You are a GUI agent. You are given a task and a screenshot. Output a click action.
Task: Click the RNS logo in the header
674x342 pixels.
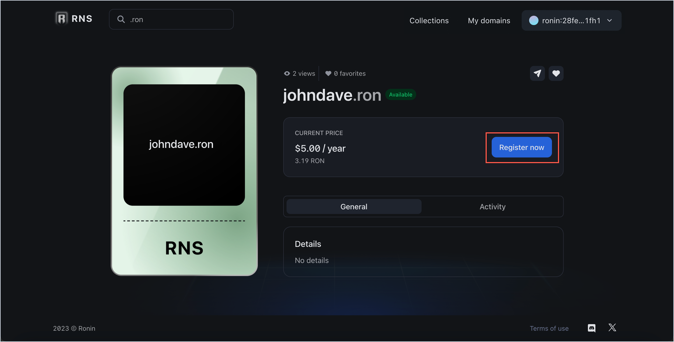point(74,18)
